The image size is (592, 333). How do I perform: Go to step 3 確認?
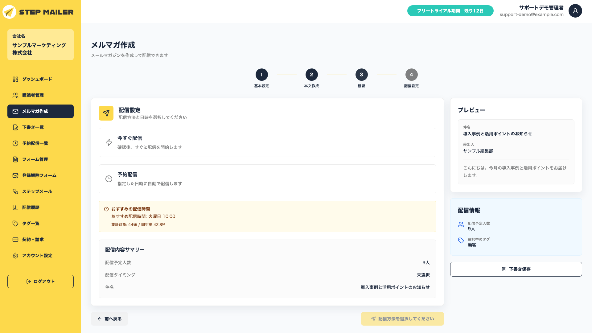point(361,75)
